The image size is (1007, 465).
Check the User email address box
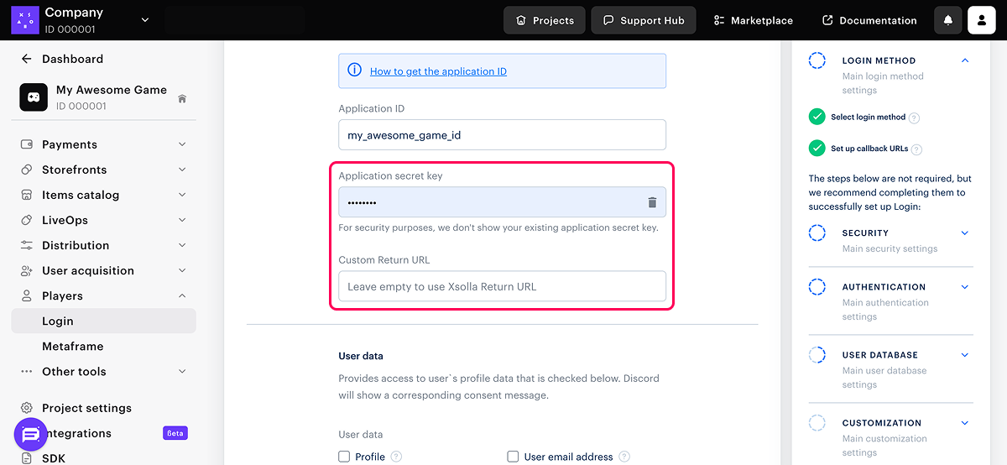(x=513, y=457)
